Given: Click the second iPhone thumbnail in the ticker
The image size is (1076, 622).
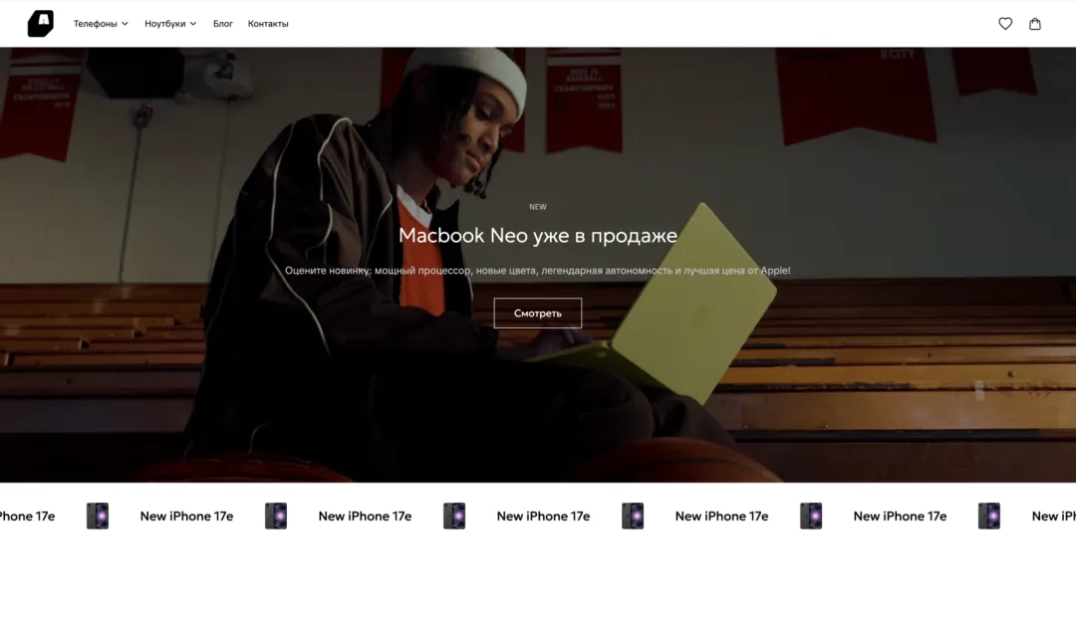Looking at the screenshot, I should point(276,516).
